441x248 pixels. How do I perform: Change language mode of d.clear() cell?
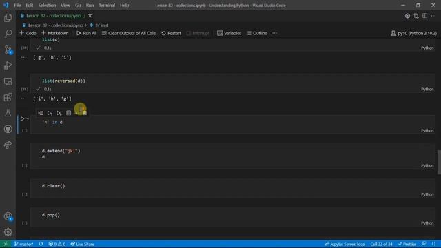point(427,194)
